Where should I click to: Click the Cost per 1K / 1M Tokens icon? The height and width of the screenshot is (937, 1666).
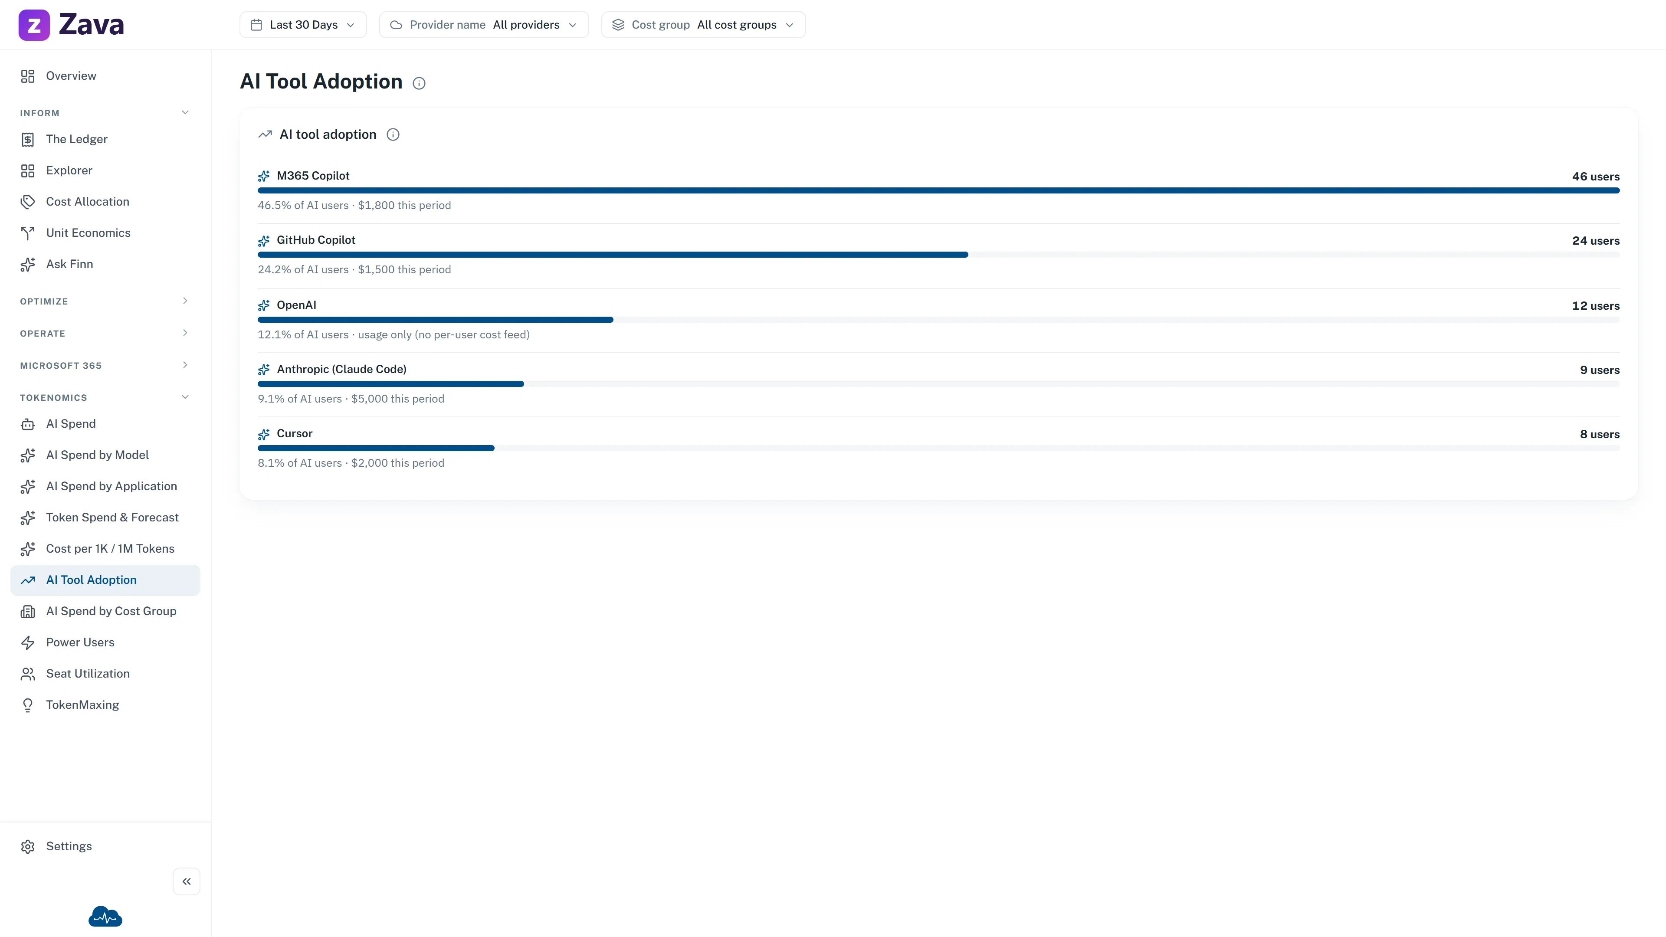(28, 549)
